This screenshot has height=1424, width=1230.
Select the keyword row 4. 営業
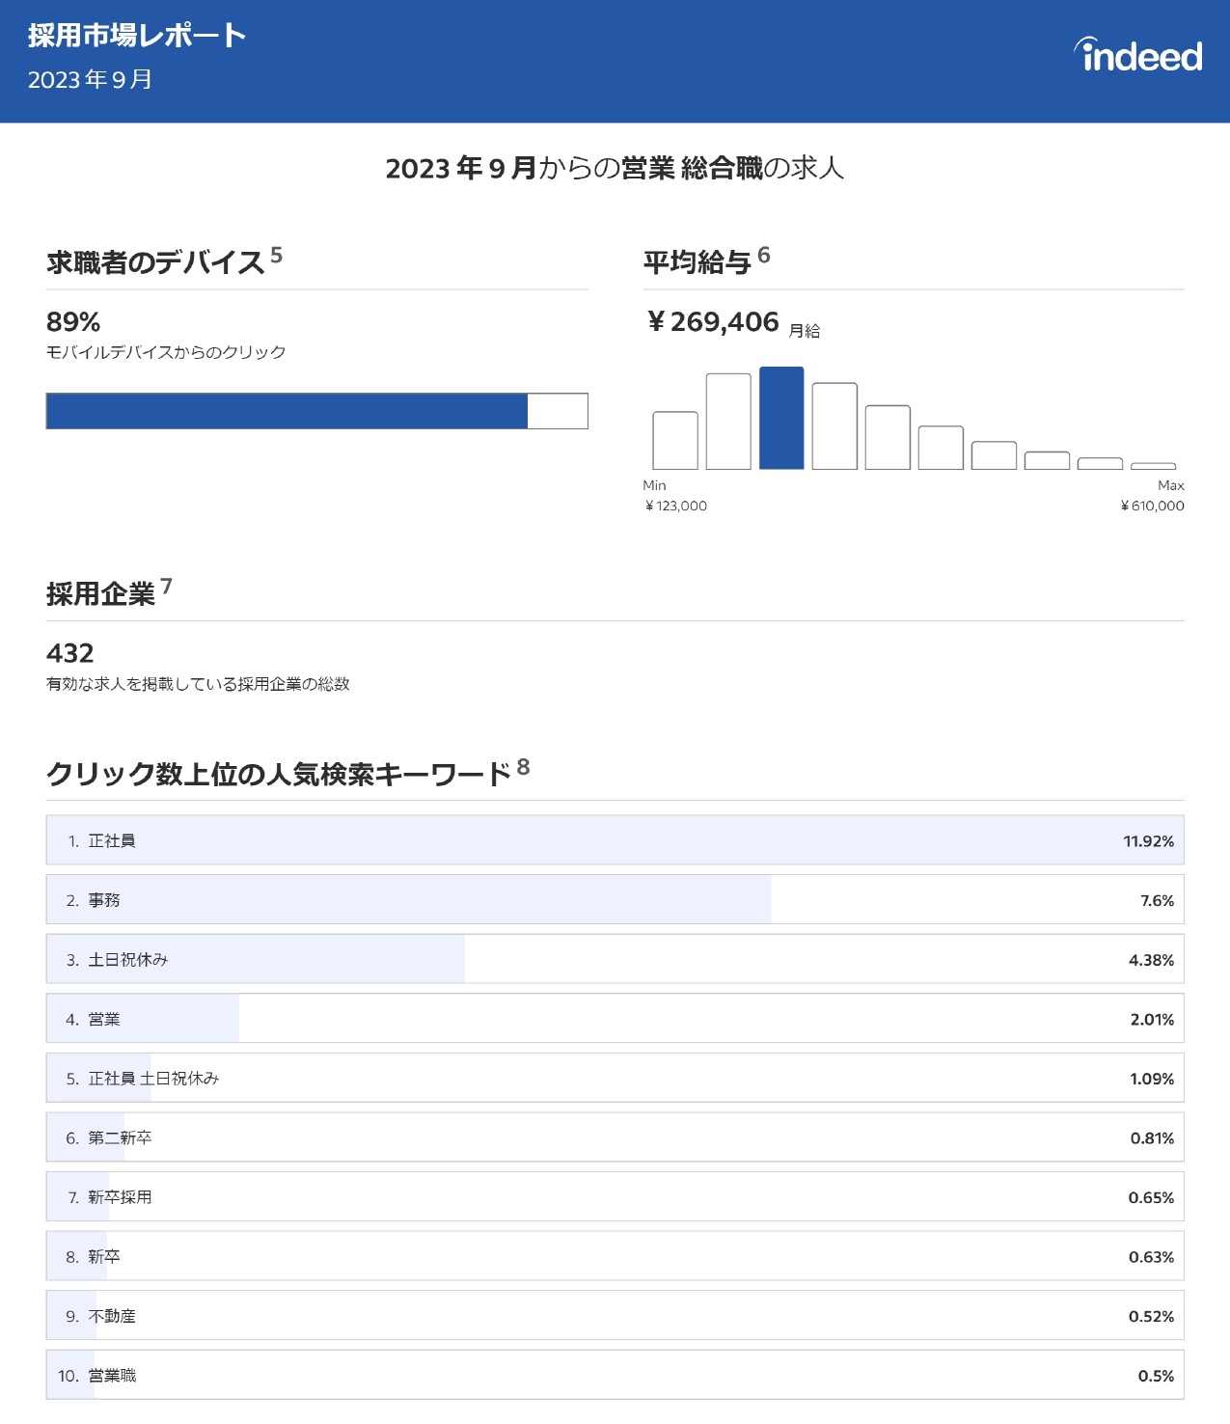pos(615,1019)
